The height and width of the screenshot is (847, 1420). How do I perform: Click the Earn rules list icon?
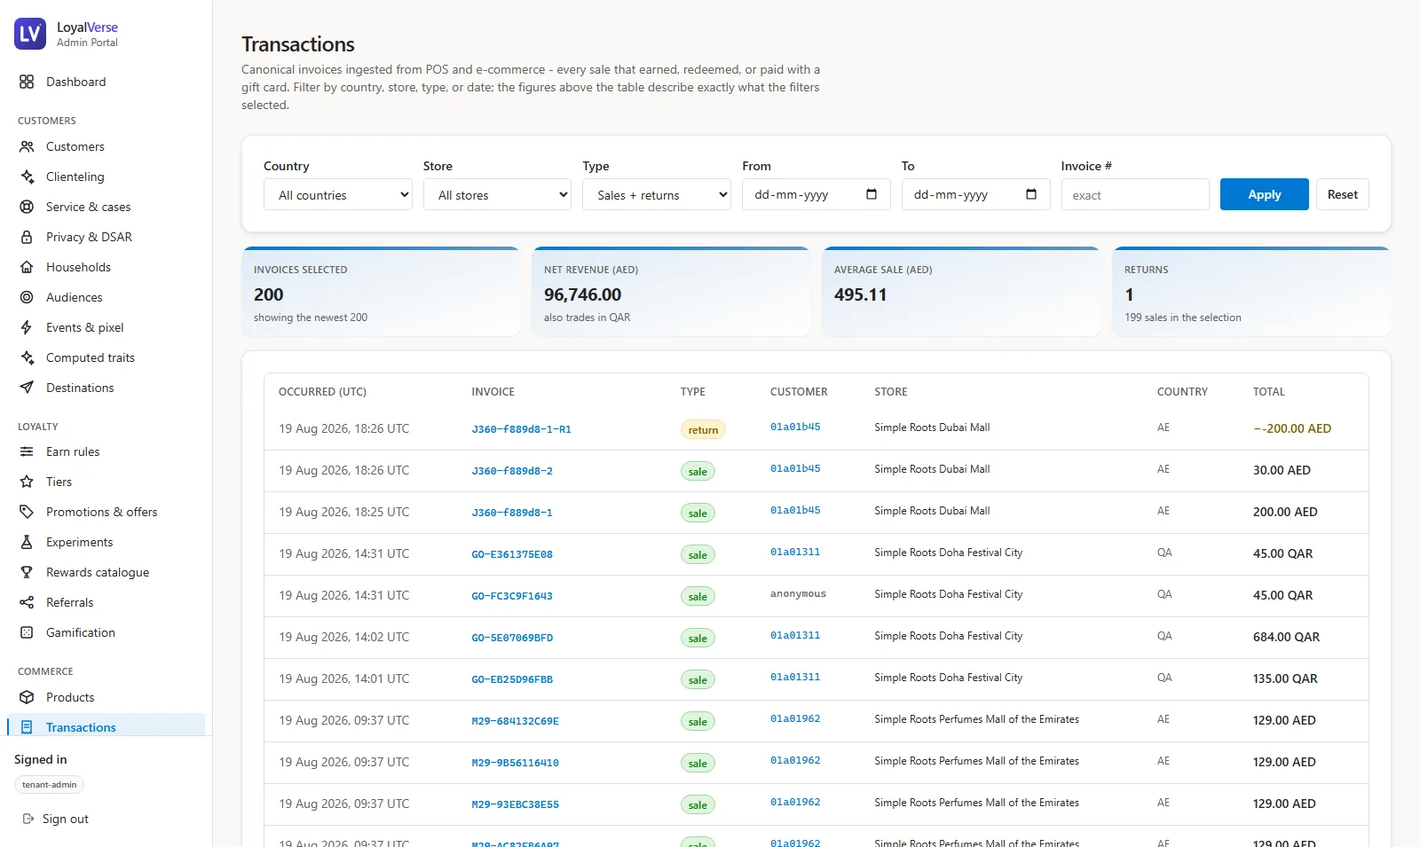pos(27,451)
